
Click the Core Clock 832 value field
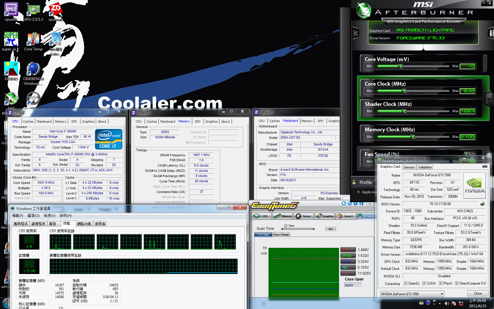point(468,91)
